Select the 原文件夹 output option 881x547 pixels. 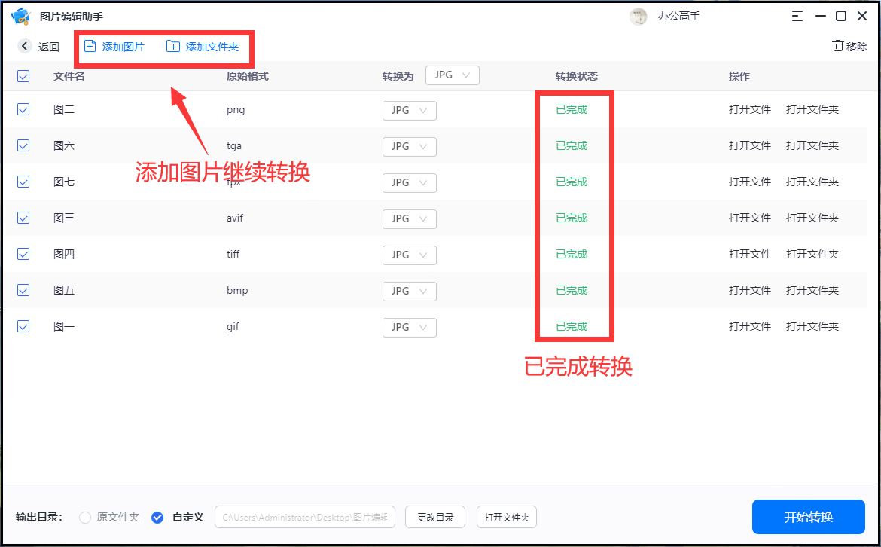(x=84, y=518)
